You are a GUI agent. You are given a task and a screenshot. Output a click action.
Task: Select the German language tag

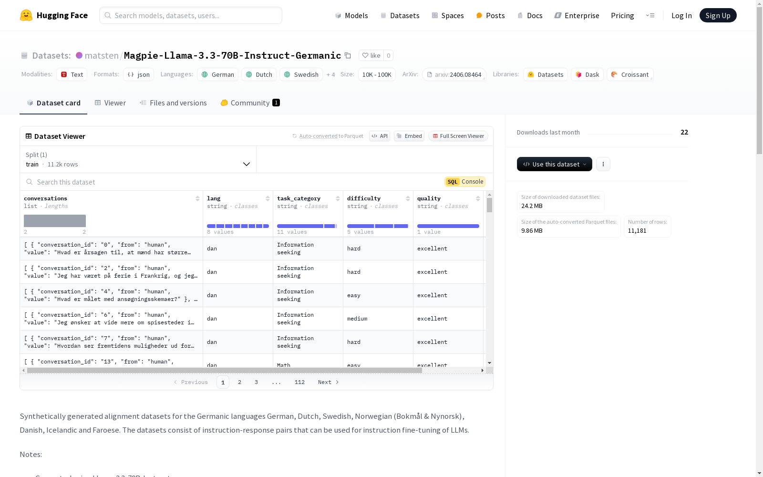click(x=218, y=74)
